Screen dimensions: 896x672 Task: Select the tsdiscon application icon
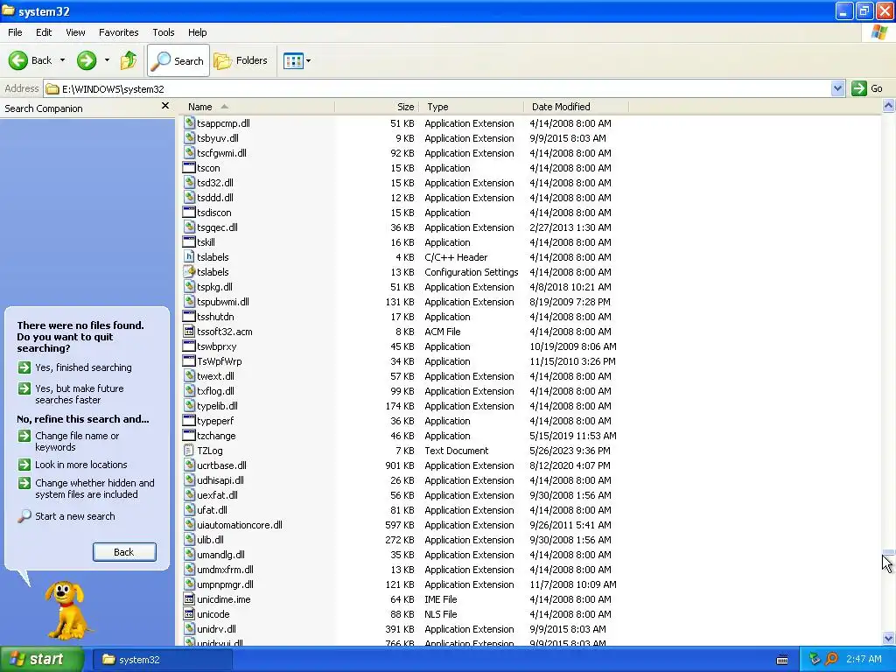[189, 212]
